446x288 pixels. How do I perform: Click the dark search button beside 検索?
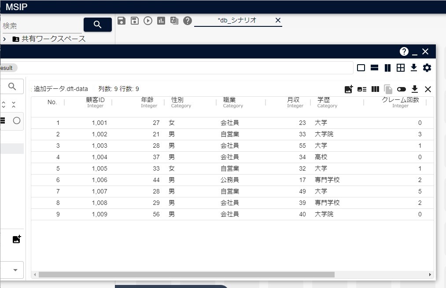pos(98,25)
